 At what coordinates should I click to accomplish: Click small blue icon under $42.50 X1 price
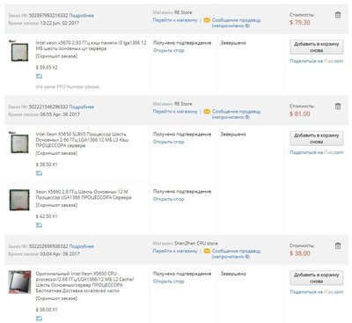[39, 225]
